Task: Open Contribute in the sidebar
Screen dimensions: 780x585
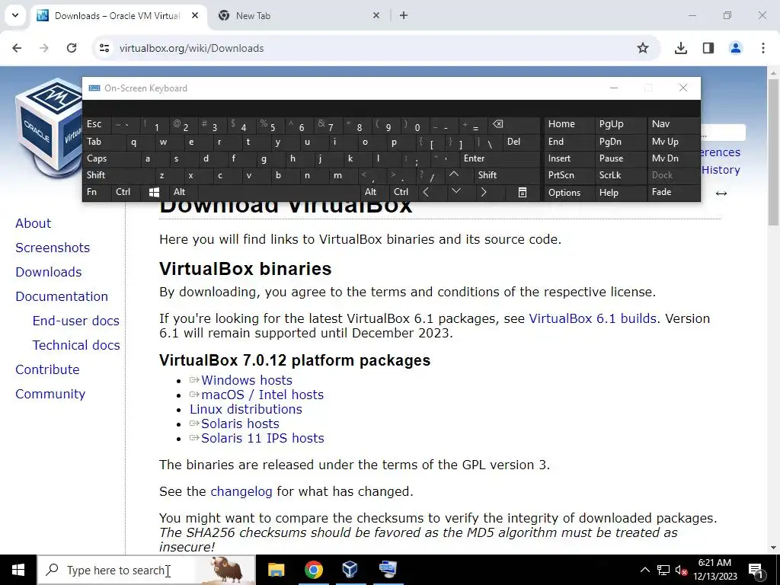Action: point(47,369)
